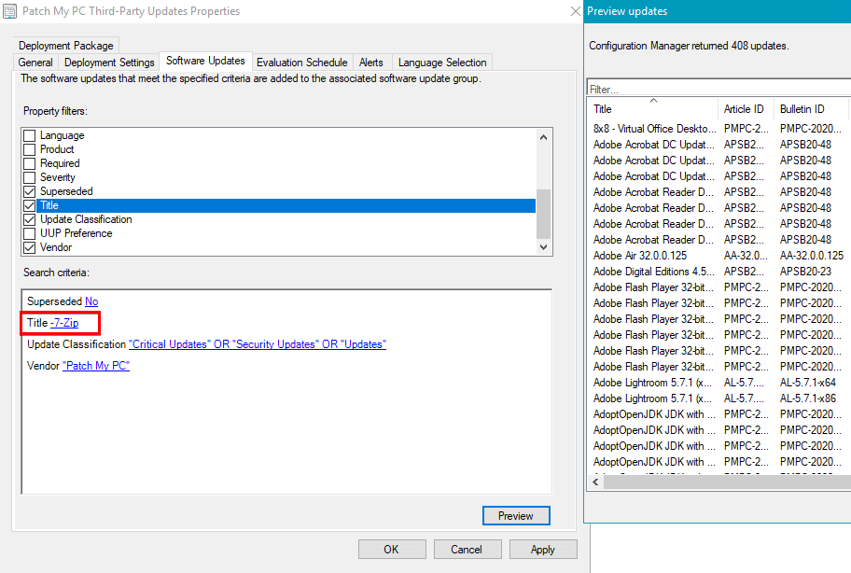This screenshot has width=851, height=573.
Task: Close the Patch My PC properties dialog
Action: click(576, 11)
